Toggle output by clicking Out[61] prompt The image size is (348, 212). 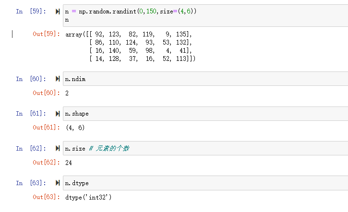coord(46,128)
